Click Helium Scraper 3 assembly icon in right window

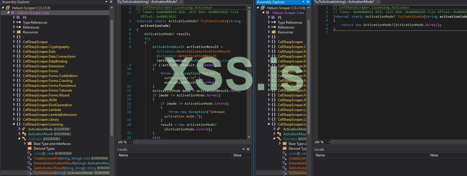pos(263,8)
